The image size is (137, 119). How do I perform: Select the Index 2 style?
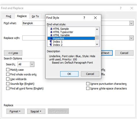coord(71,45)
